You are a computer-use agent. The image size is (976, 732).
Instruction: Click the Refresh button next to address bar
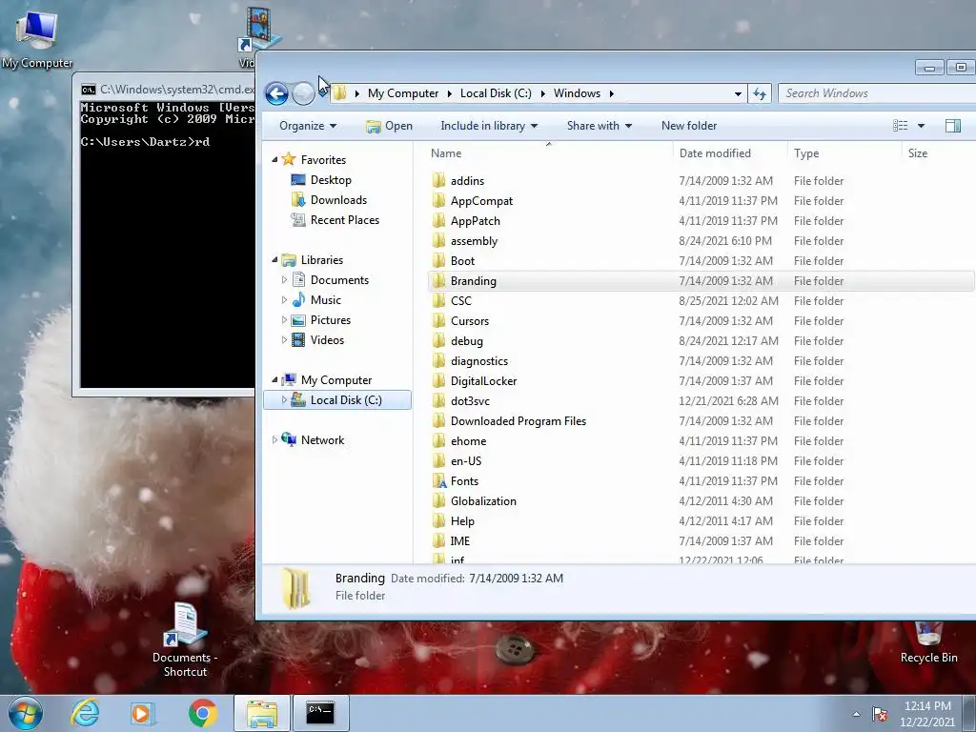pyautogui.click(x=760, y=93)
